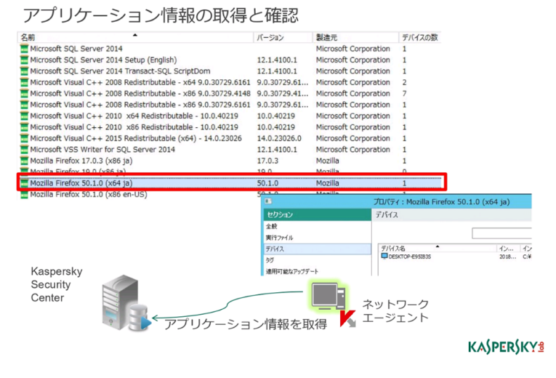Click icon of Firefox 50.1.0 (x64 ja) row

pos(24,183)
